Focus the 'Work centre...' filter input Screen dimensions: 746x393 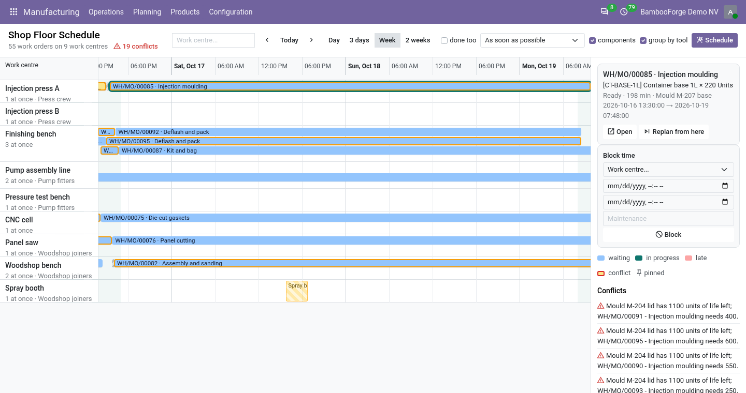coord(213,40)
